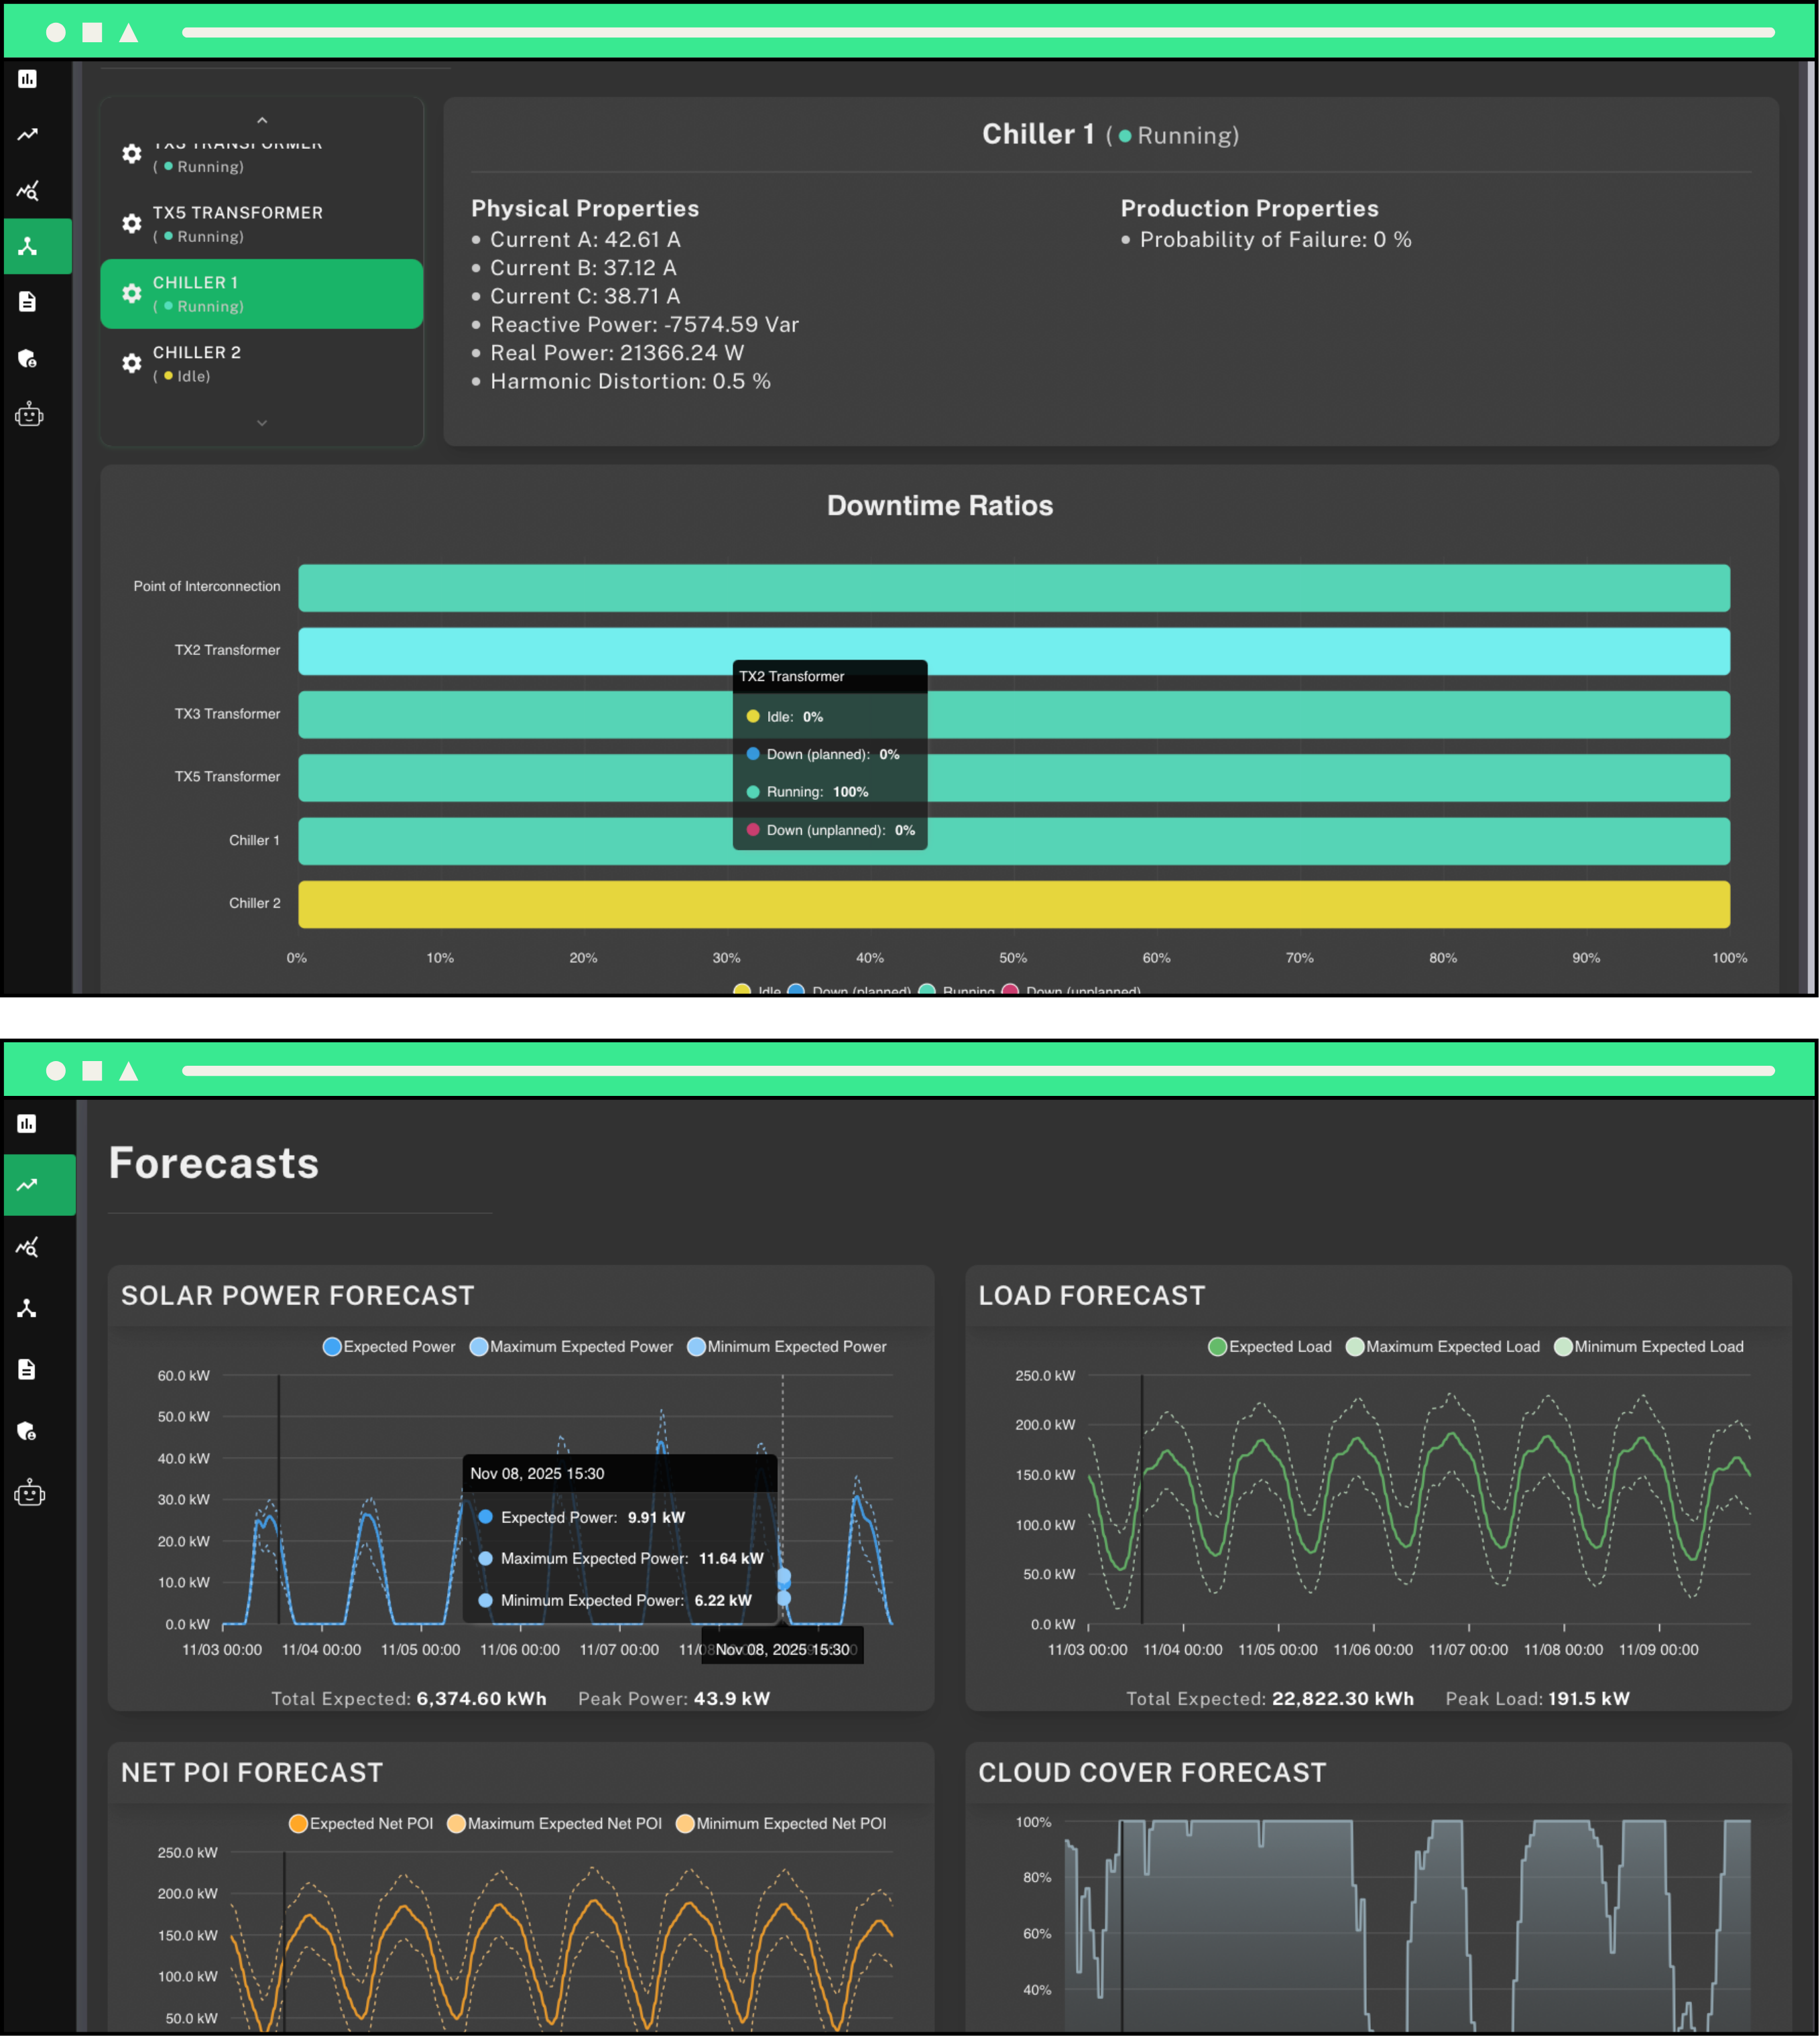
Task: Click the yellow Chiller 2 idle bar
Action: (1014, 905)
